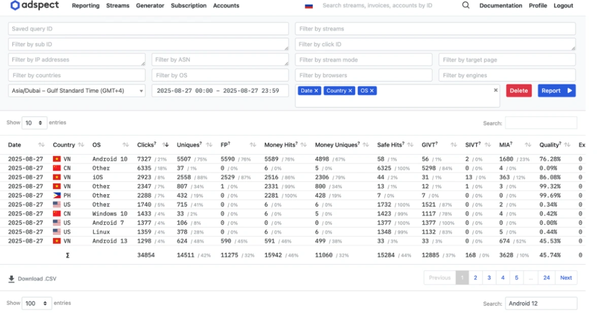Click the blue Report button
The width and height of the screenshot is (609, 328).
point(557,91)
